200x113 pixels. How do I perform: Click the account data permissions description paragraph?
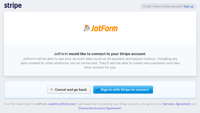coord(100,63)
